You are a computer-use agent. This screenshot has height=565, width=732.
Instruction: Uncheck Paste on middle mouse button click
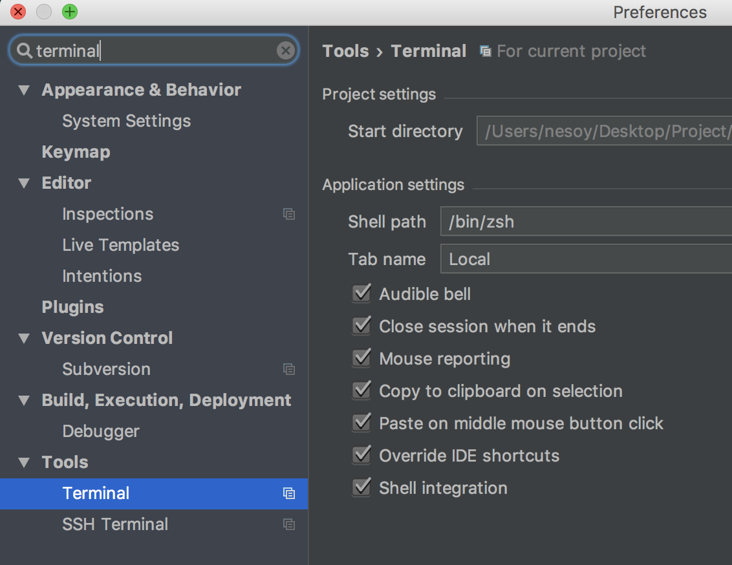(361, 423)
